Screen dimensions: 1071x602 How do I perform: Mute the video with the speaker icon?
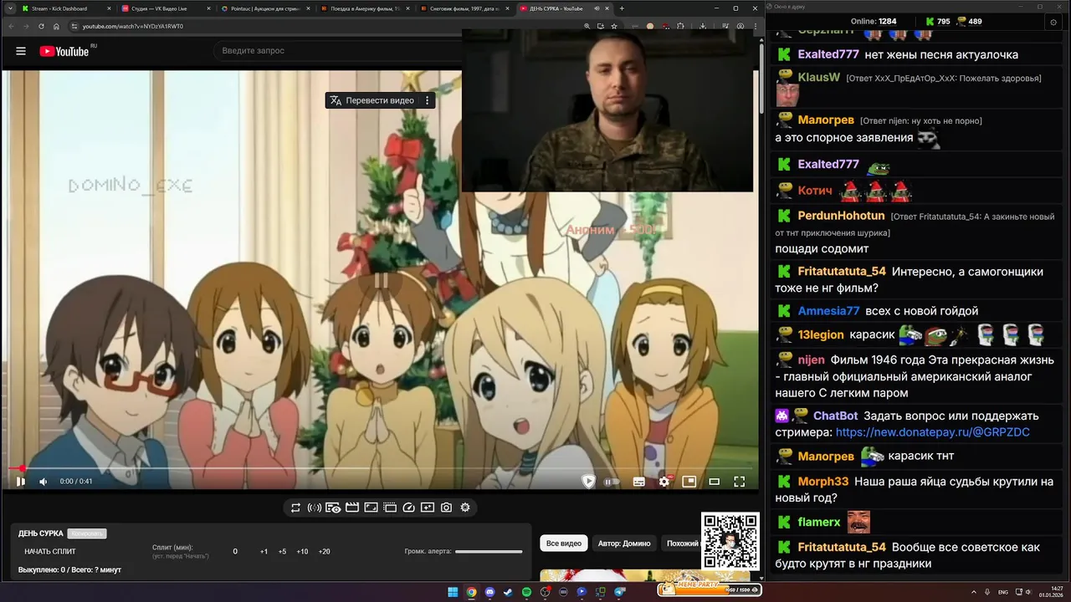point(44,482)
